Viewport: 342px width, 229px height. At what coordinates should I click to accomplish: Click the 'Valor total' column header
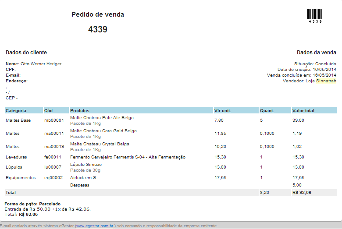point(314,110)
